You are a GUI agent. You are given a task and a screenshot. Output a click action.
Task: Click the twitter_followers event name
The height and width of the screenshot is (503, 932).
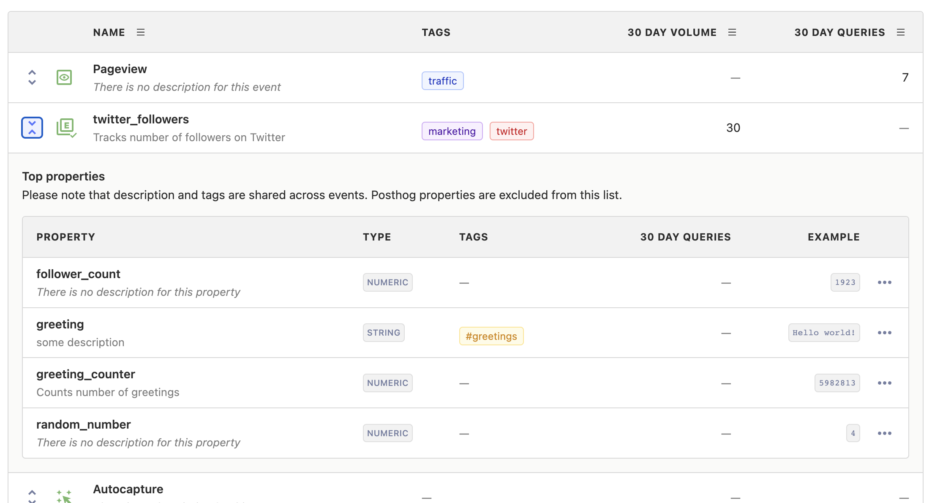coord(141,119)
